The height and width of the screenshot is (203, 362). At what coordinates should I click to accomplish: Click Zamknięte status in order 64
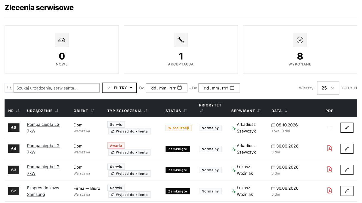pyautogui.click(x=177, y=149)
